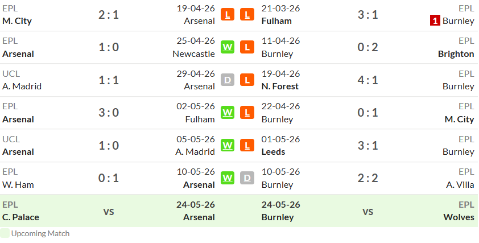This screenshot has width=479, height=243.
Task: Select the C. Palace team name
Action: click(21, 217)
